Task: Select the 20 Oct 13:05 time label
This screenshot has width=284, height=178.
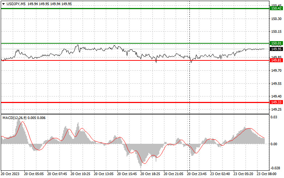Action: click(x=104, y=174)
